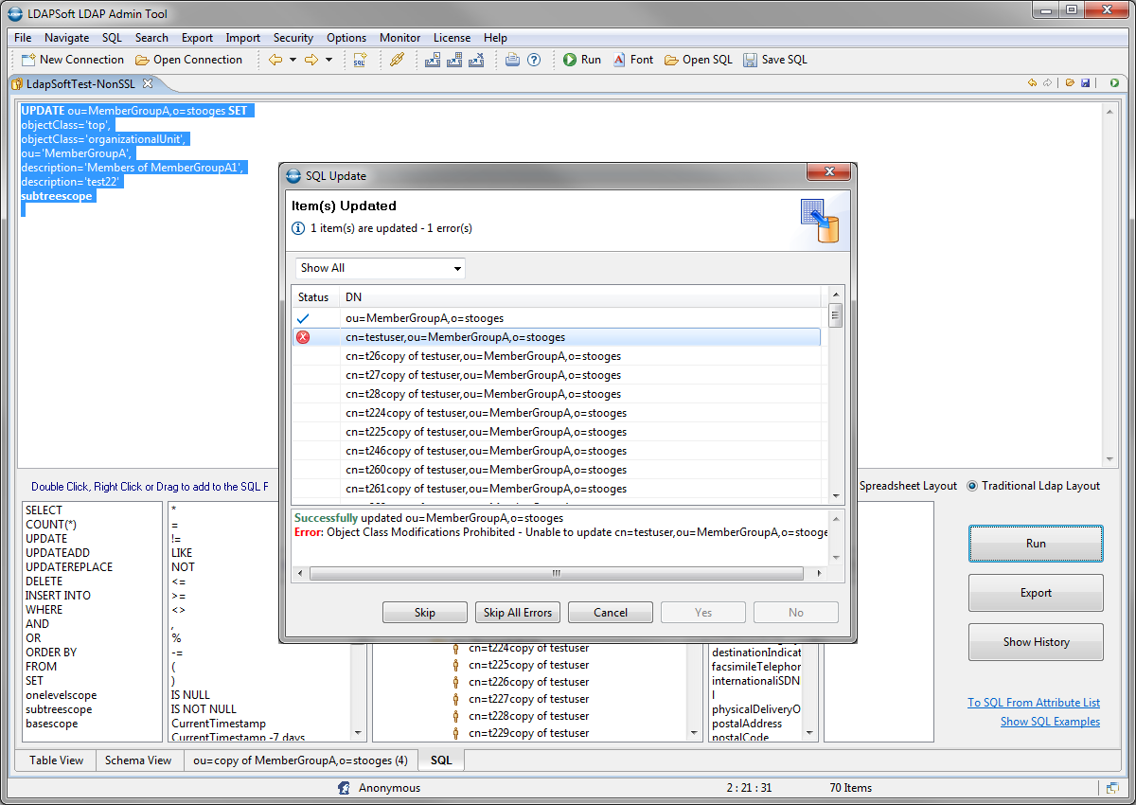Click the Skip All Errors button
The width and height of the screenshot is (1136, 805).
coord(517,613)
